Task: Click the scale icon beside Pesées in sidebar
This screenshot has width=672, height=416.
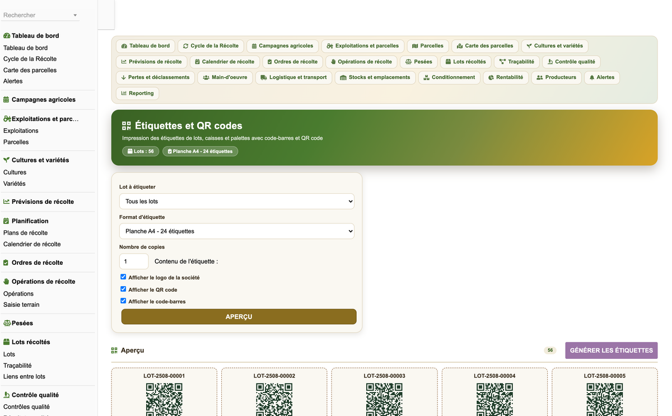Action: 7,323
